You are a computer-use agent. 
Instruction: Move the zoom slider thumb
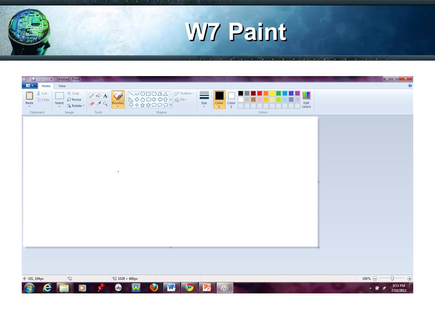click(x=392, y=278)
